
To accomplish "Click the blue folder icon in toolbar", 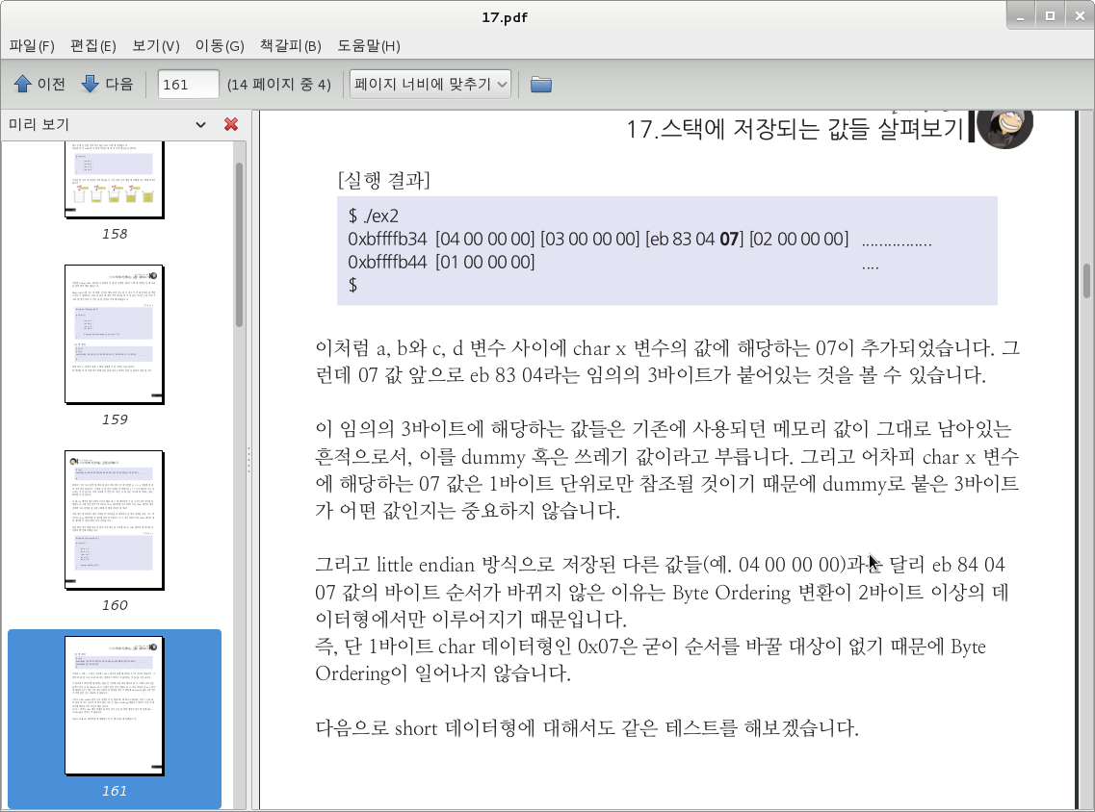I will 541,85.
